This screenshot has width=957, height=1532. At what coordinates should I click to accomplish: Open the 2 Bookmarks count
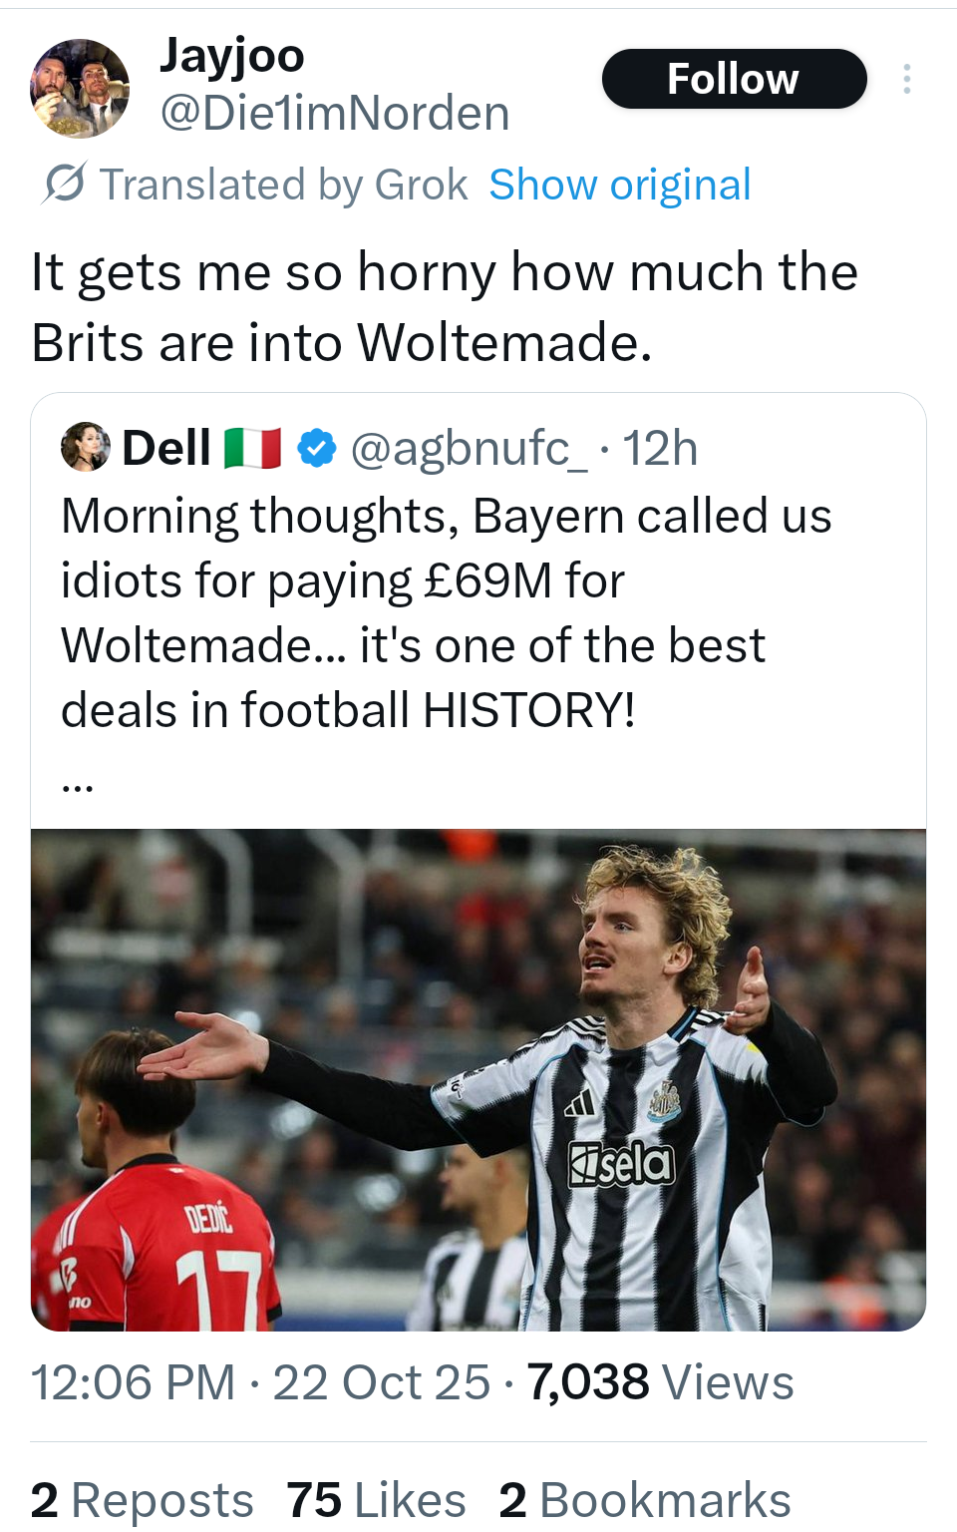click(x=644, y=1500)
